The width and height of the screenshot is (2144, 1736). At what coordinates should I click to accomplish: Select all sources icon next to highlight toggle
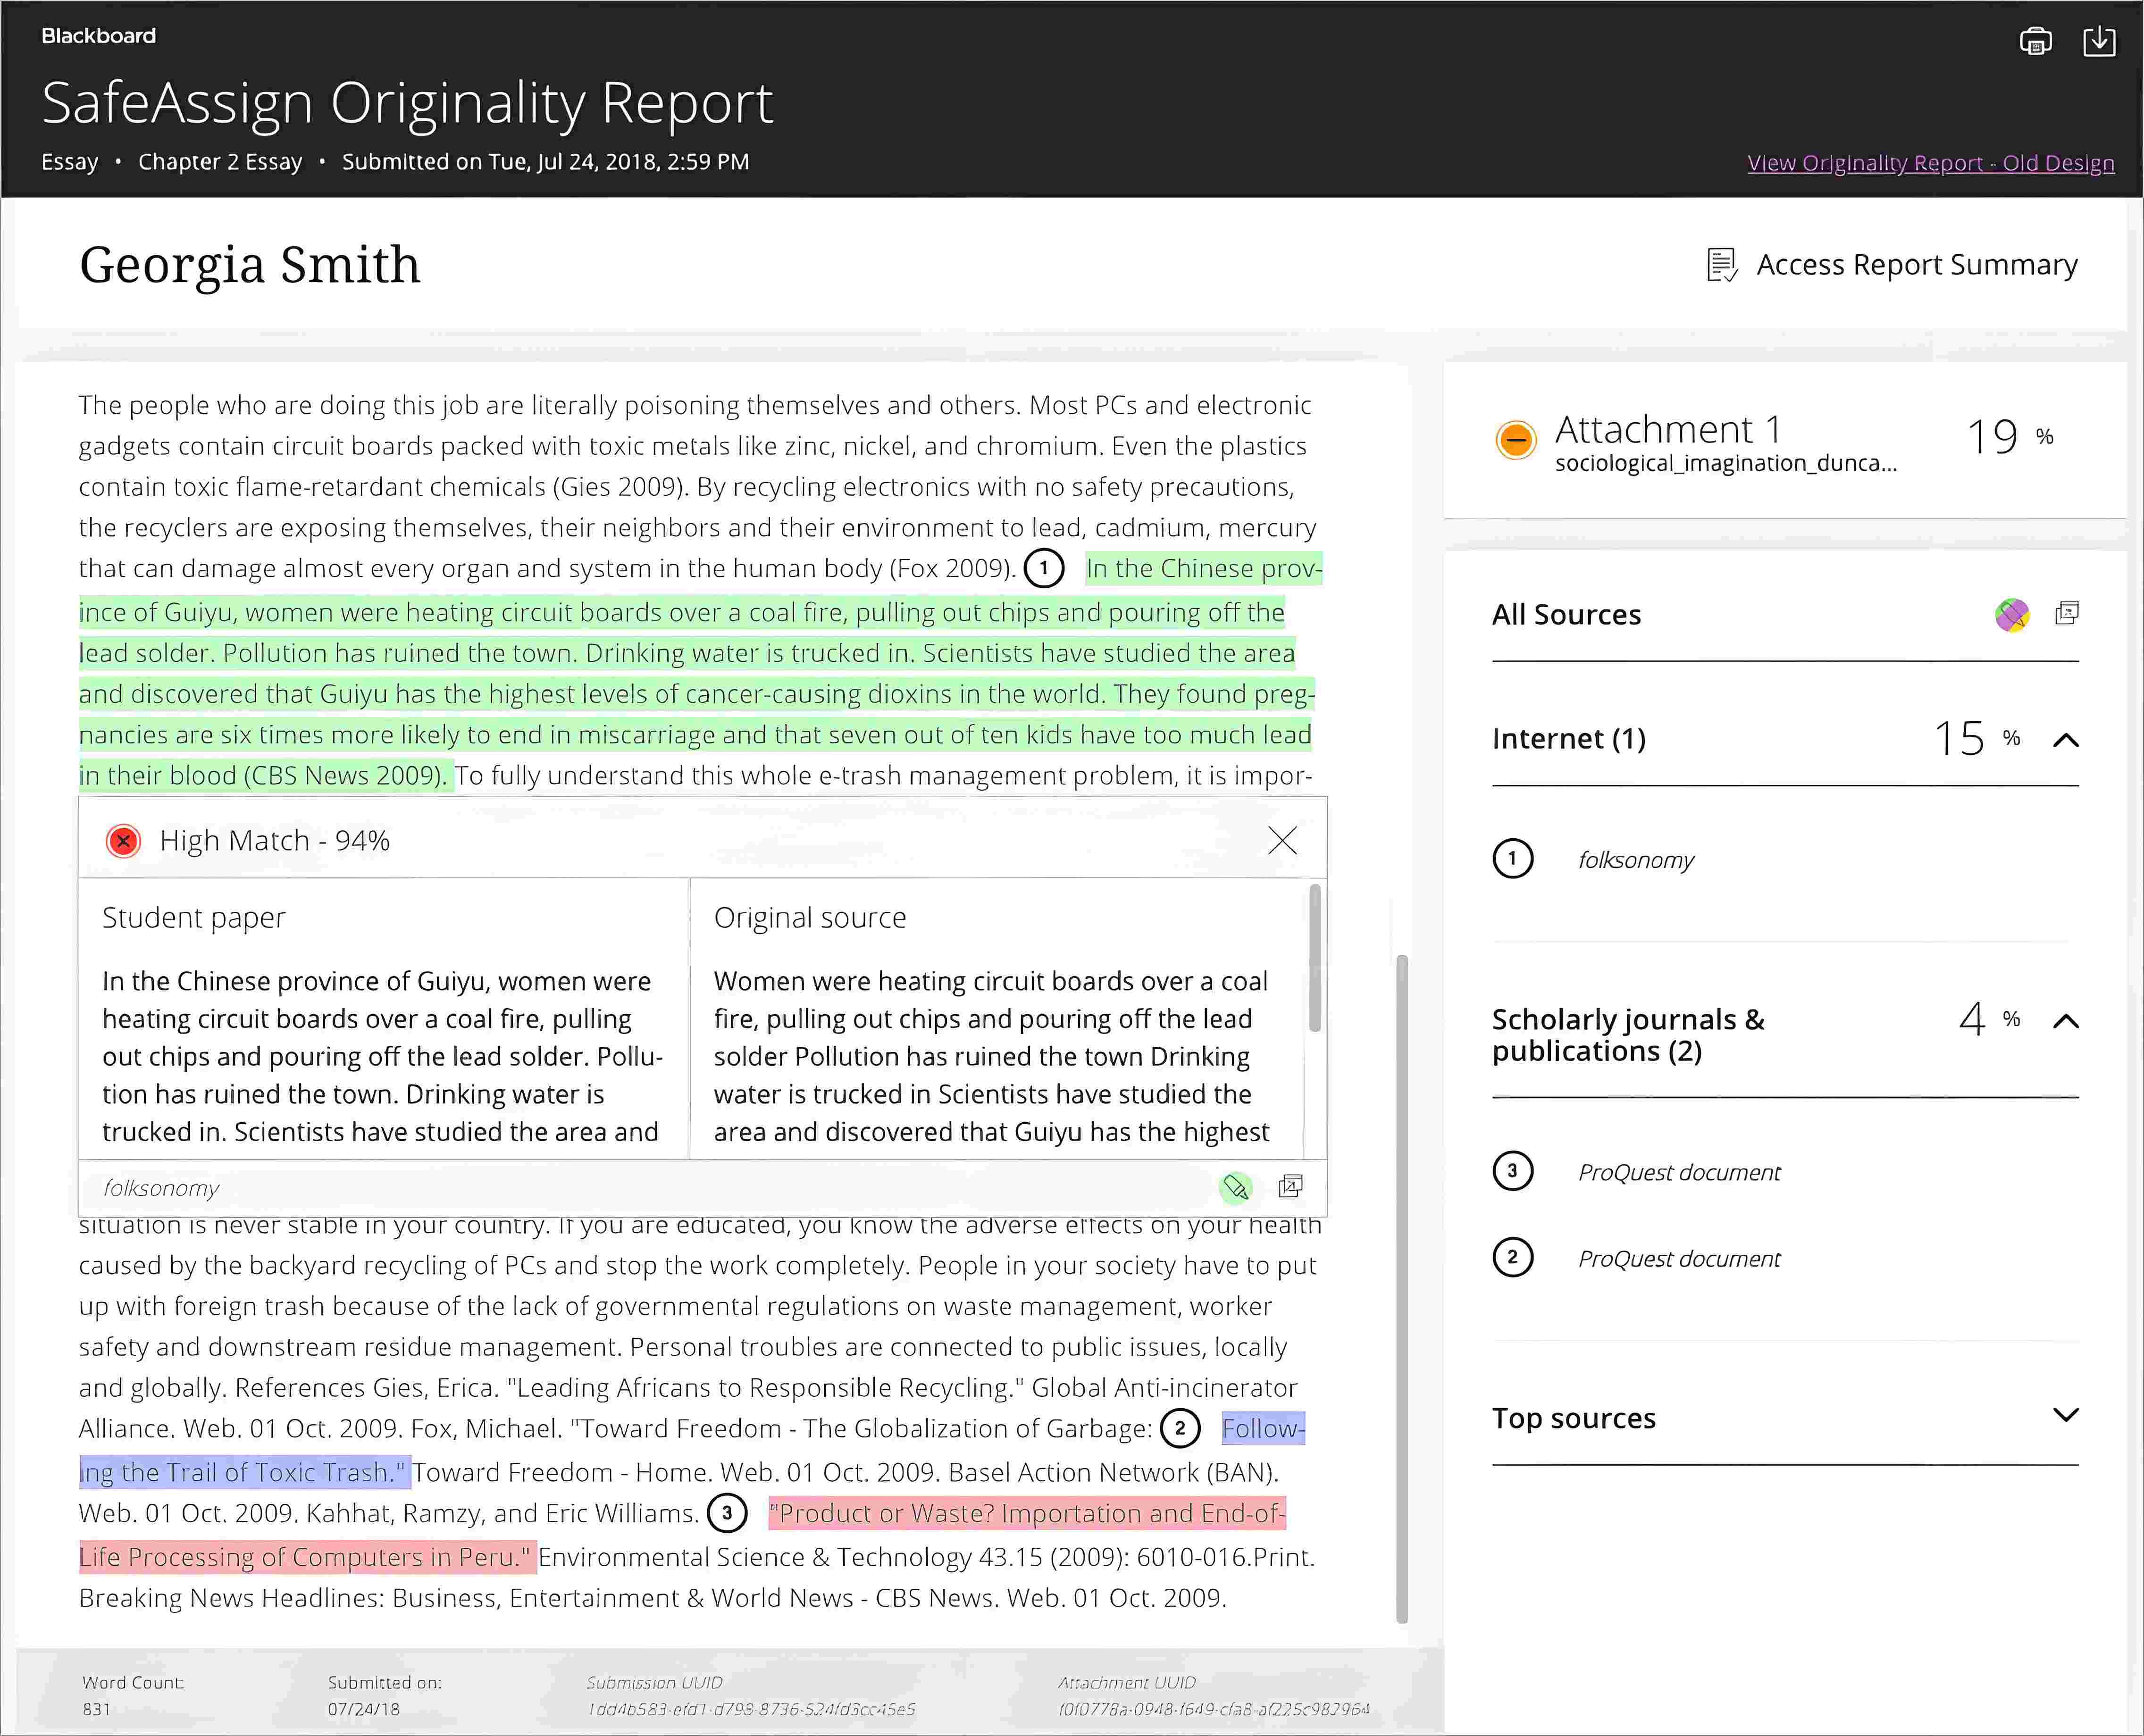pyautogui.click(x=2067, y=613)
